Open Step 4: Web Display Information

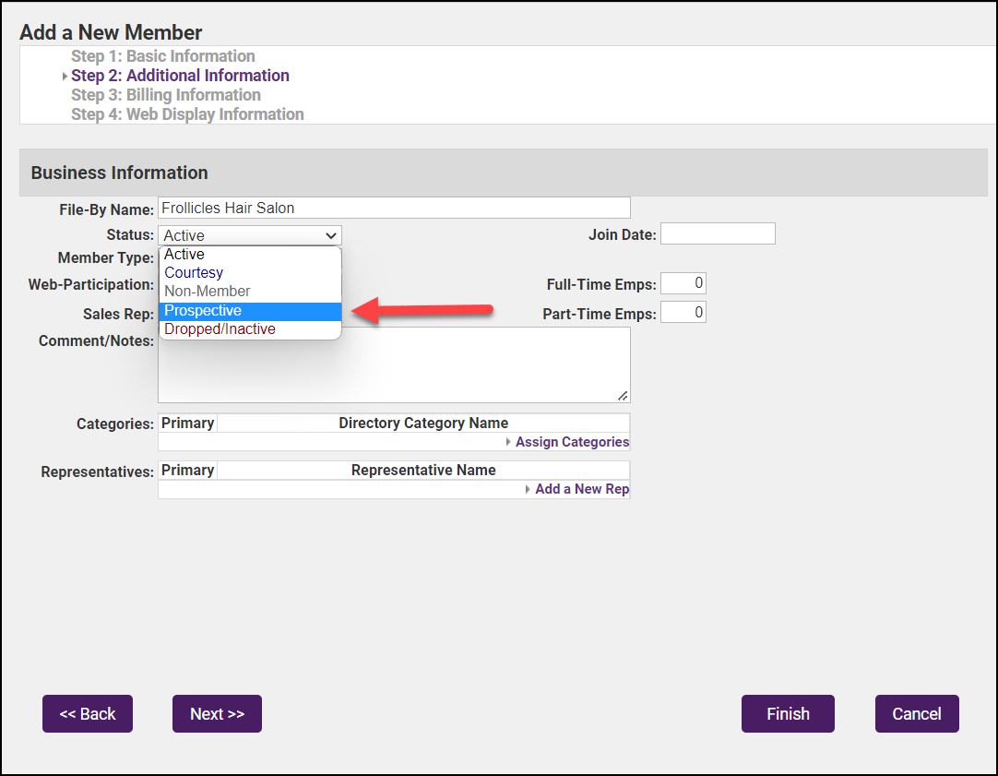[x=187, y=114]
